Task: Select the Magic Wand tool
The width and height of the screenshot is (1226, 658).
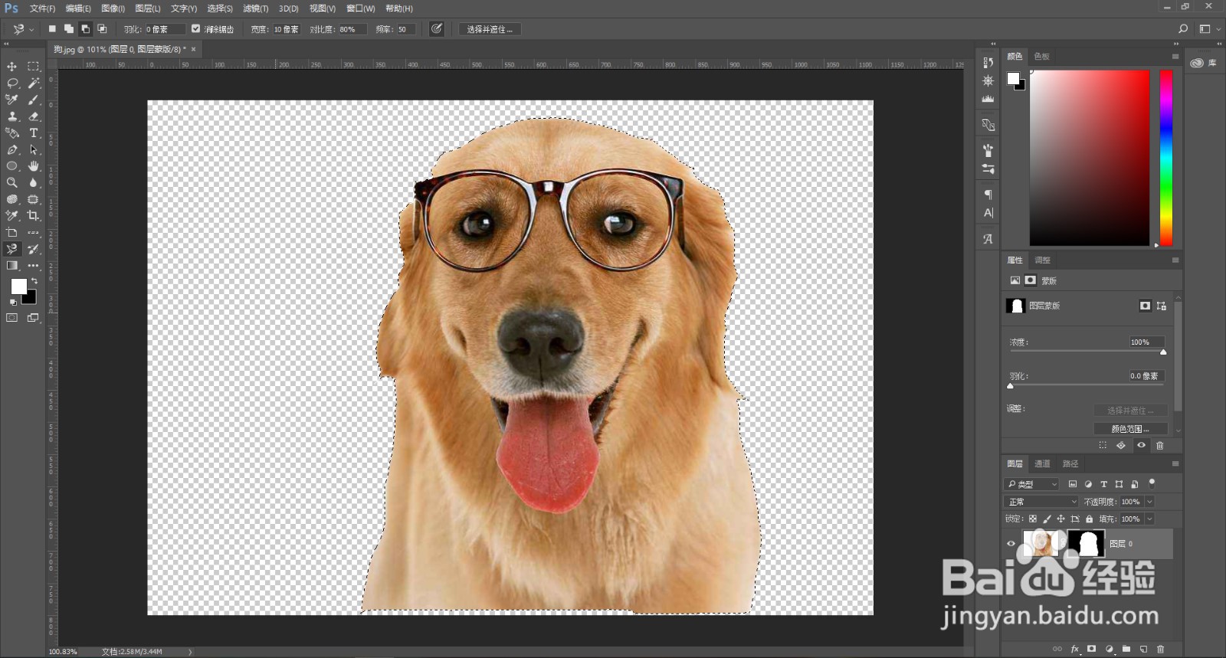Action: pyautogui.click(x=33, y=83)
